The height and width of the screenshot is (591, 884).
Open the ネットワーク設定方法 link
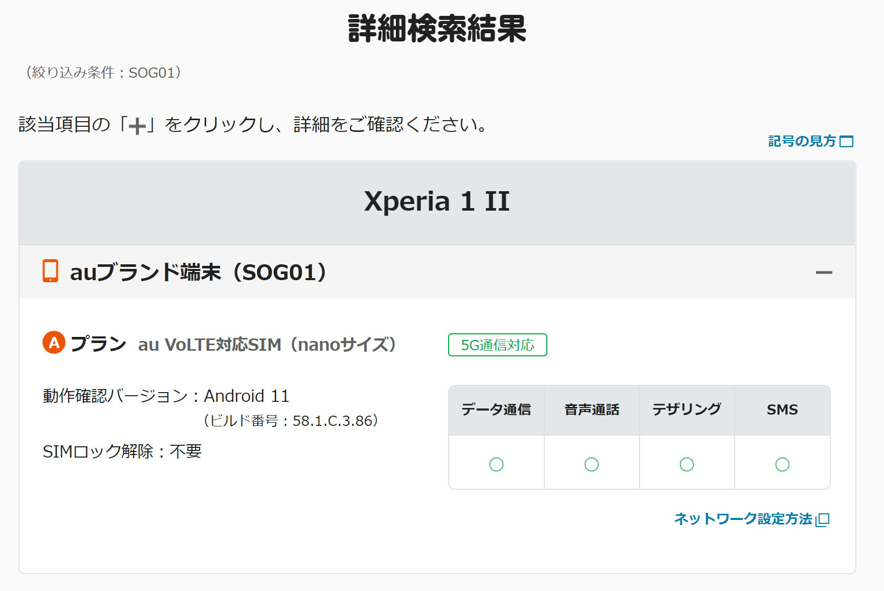pos(743,519)
